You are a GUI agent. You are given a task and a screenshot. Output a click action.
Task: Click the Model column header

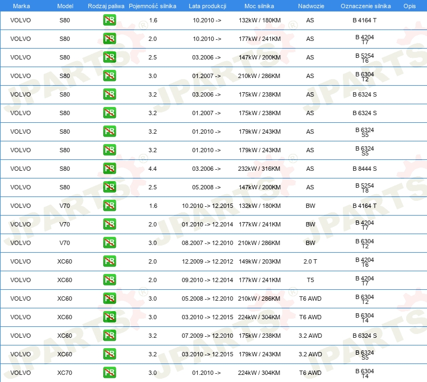pyautogui.click(x=64, y=5)
